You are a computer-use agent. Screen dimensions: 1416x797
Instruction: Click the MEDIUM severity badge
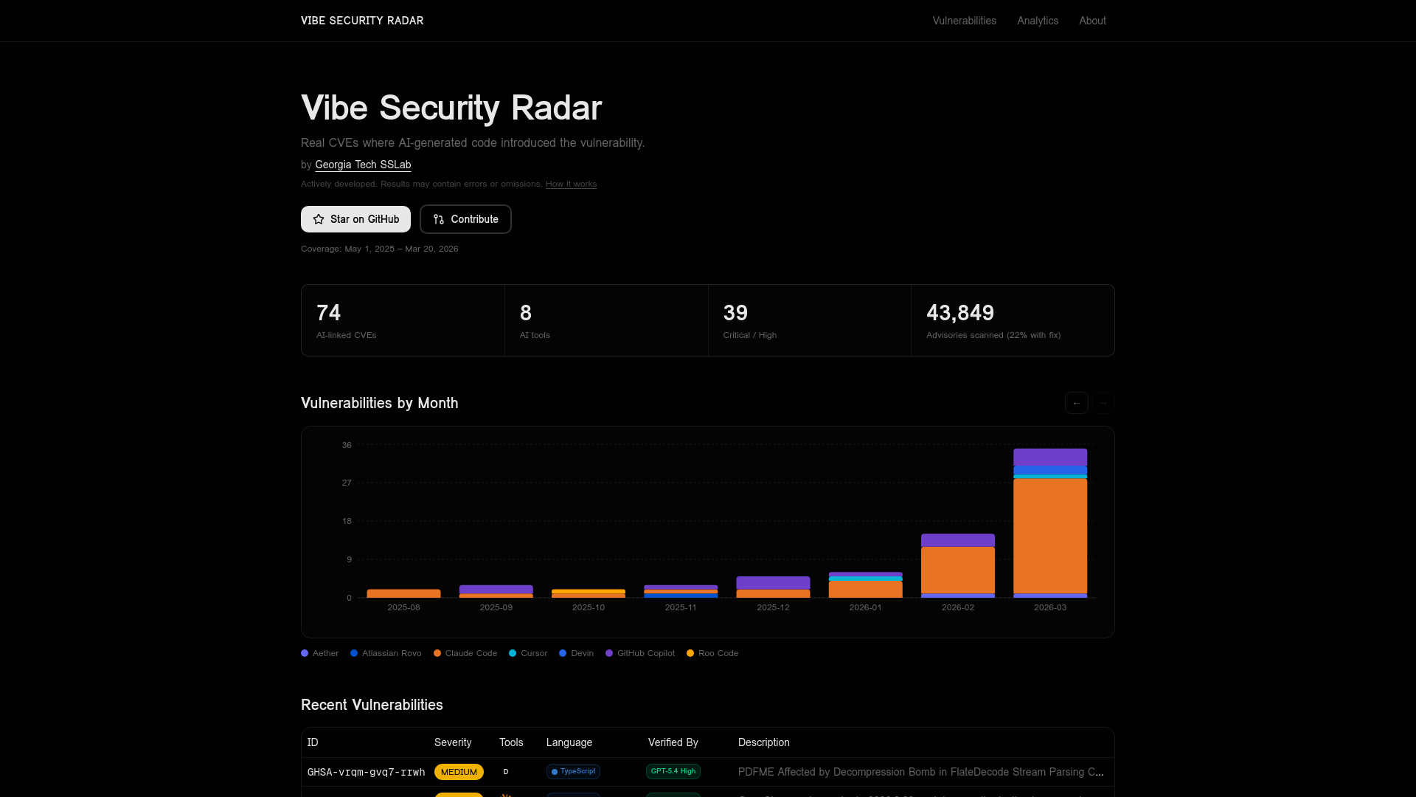459,771
